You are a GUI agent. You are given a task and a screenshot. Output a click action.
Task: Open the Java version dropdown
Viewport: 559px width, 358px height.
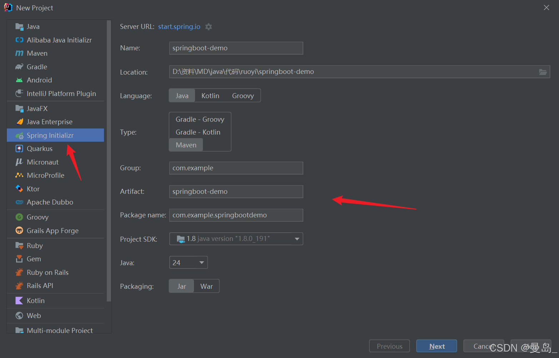(188, 263)
